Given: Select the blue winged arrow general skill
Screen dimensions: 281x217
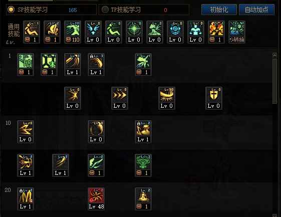Looking at the screenshot, I should [93, 32].
